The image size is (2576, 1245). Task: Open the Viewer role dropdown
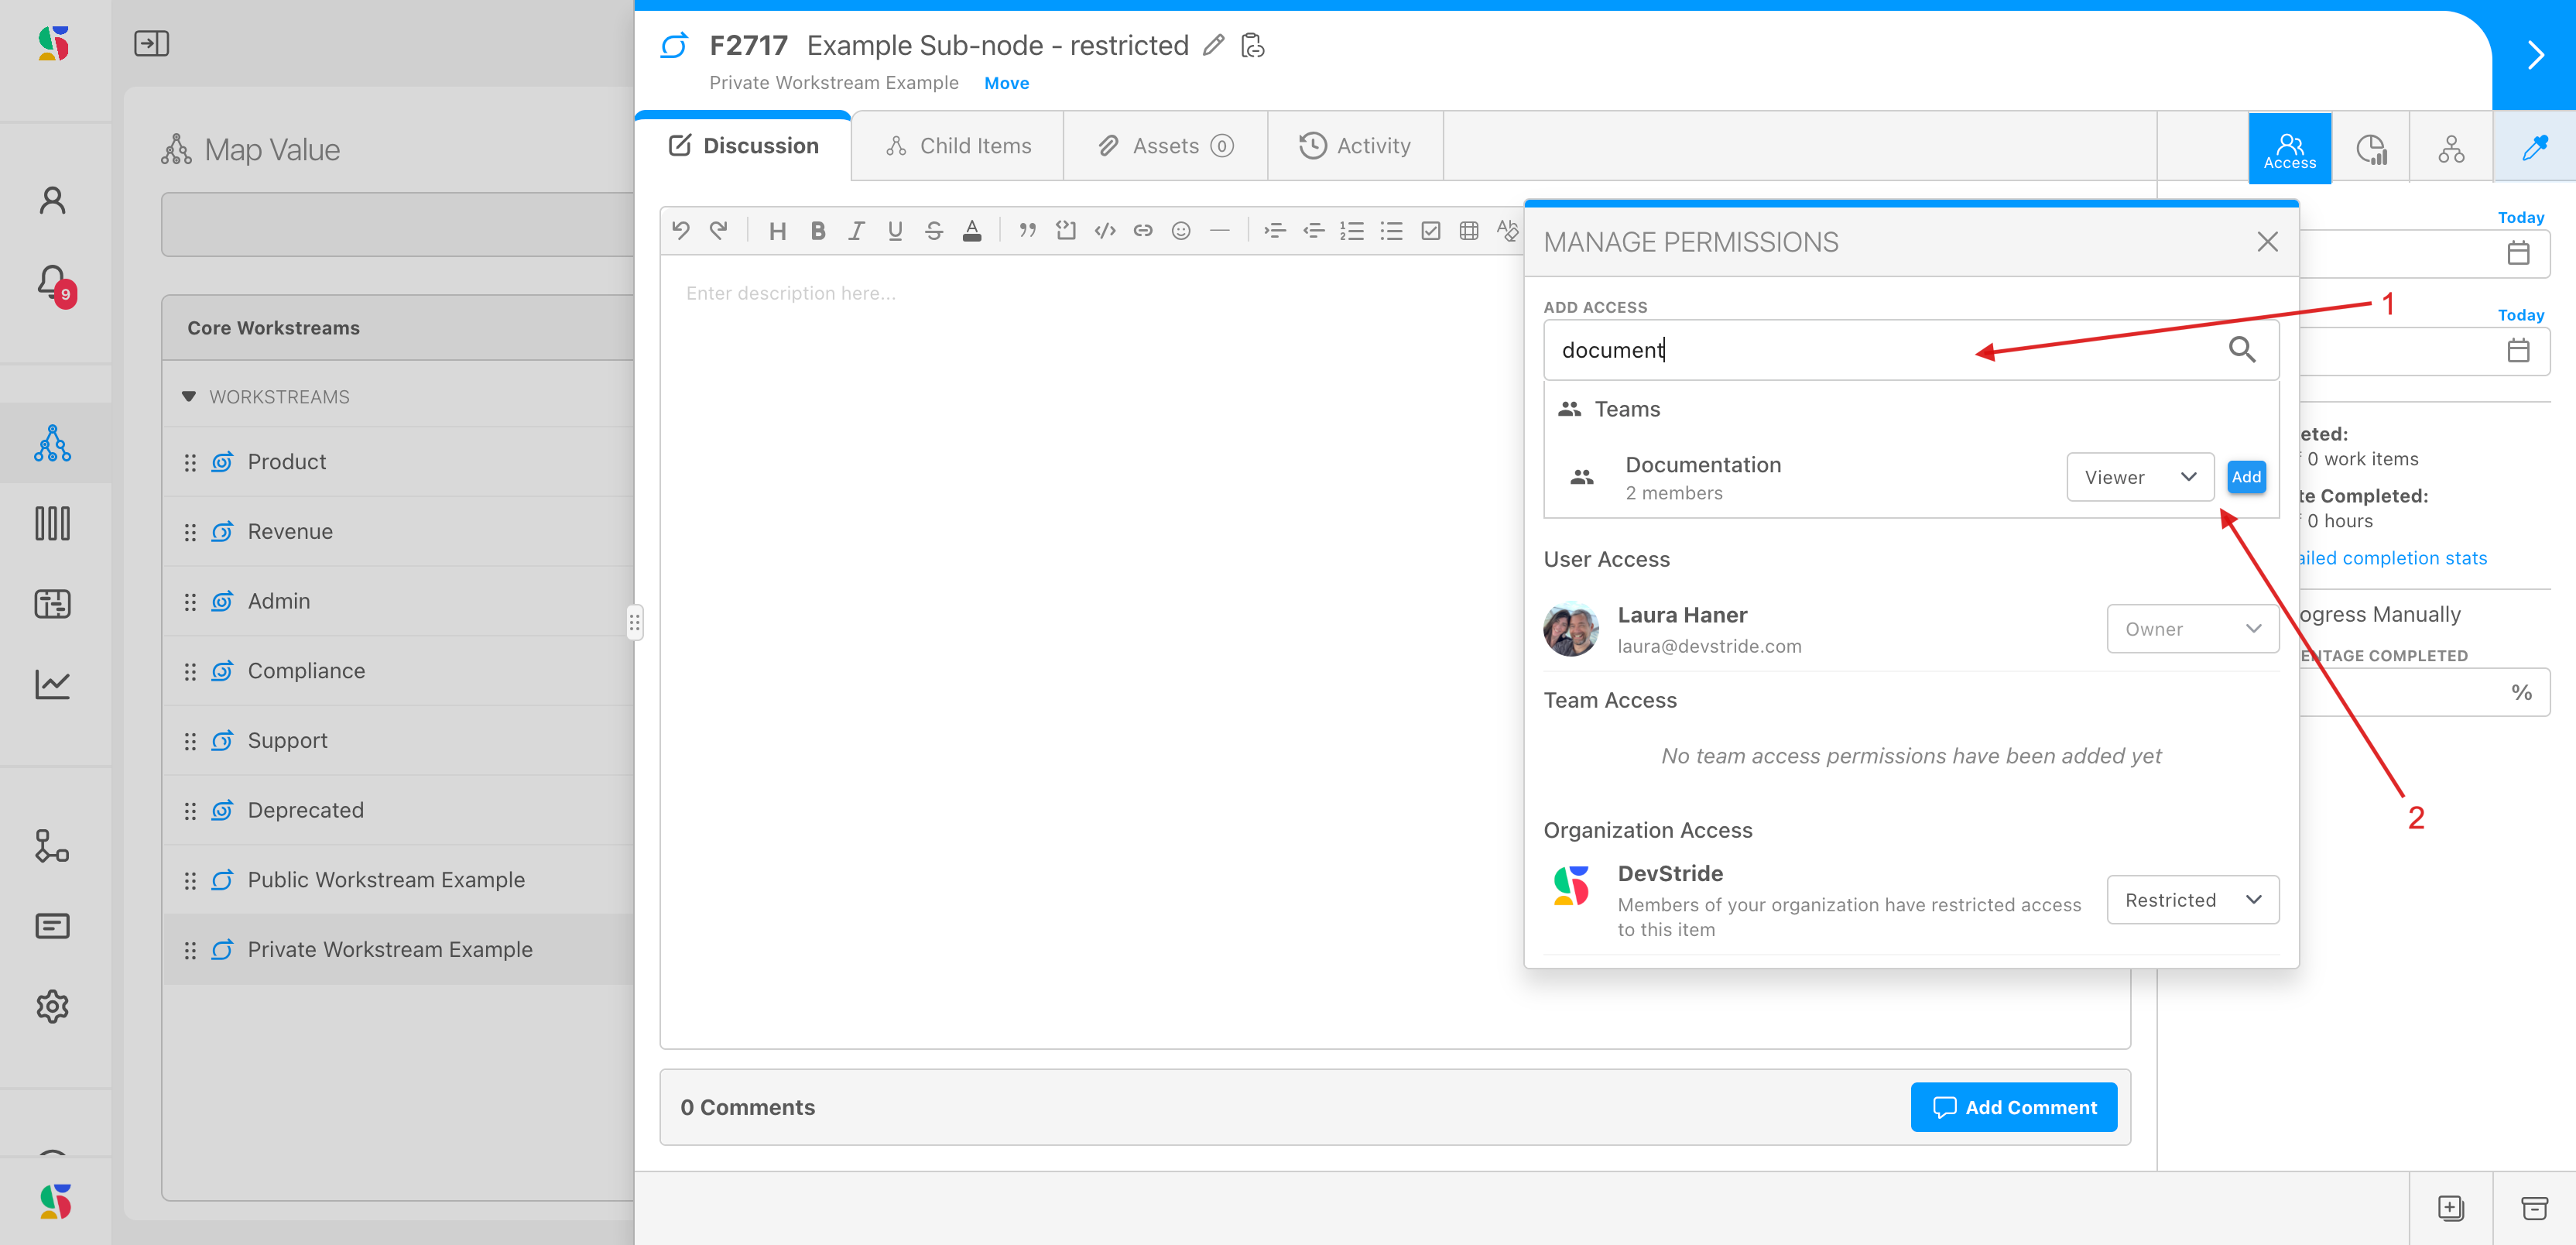tap(2139, 477)
